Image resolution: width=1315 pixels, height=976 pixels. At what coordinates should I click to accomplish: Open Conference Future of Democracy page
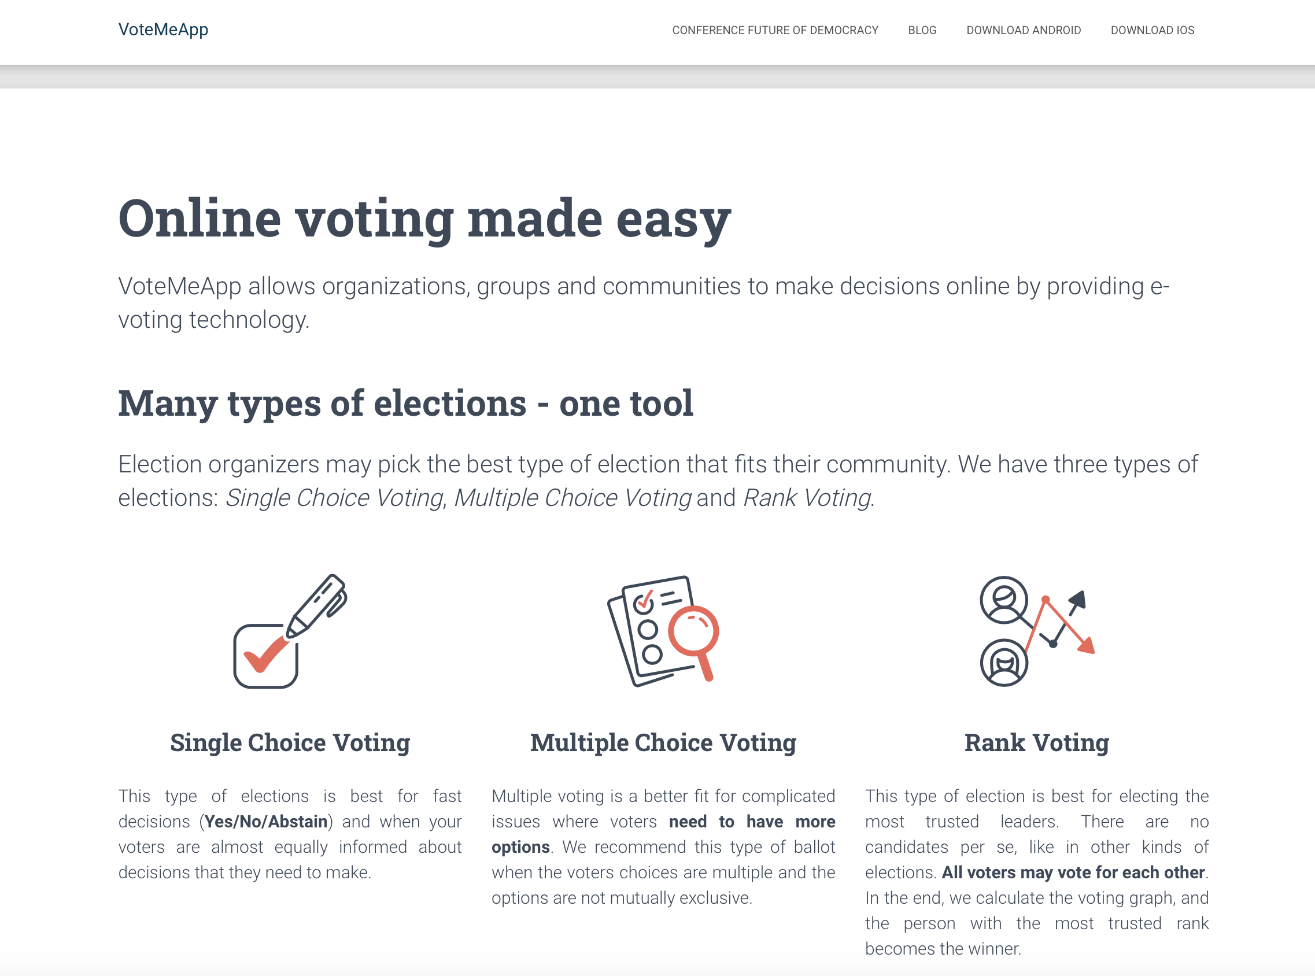(775, 30)
